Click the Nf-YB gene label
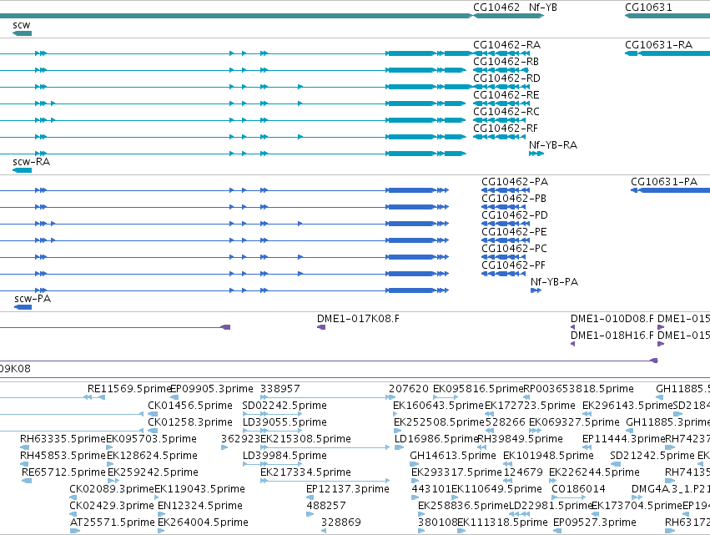The height and width of the screenshot is (535, 710). pyautogui.click(x=543, y=8)
